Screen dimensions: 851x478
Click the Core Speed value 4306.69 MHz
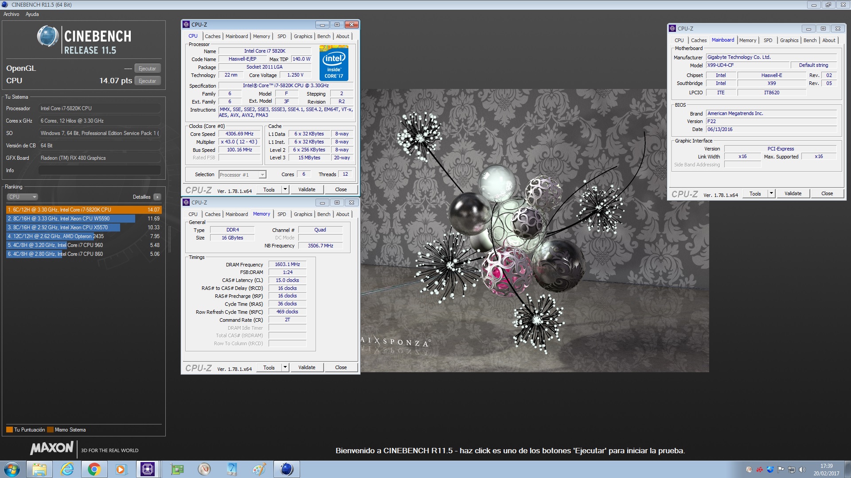click(x=239, y=134)
